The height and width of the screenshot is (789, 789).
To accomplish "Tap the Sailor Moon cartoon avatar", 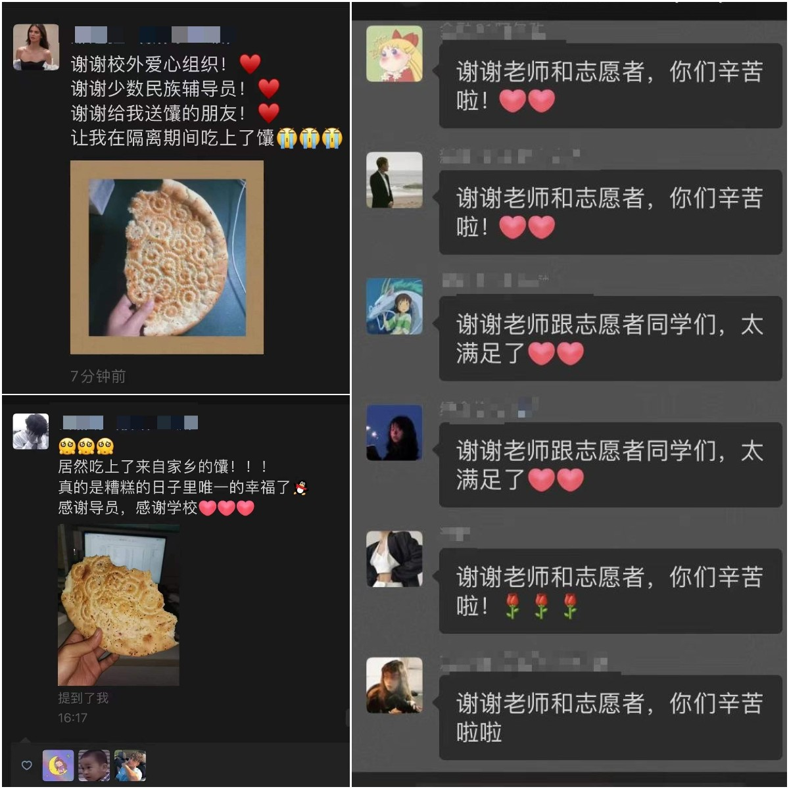I will (x=394, y=54).
